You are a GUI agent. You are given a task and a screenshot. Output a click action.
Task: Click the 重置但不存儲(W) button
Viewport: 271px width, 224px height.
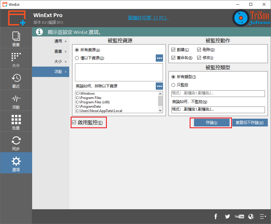point(250,123)
